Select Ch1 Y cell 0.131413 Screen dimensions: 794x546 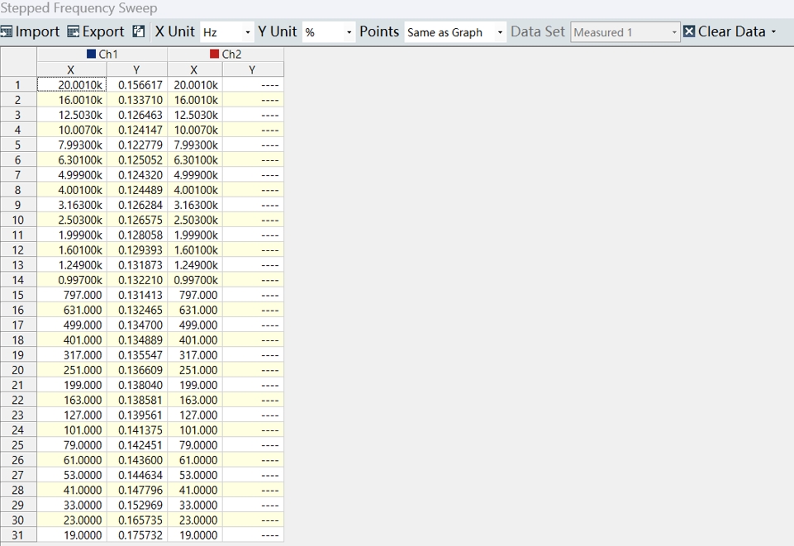pos(137,295)
